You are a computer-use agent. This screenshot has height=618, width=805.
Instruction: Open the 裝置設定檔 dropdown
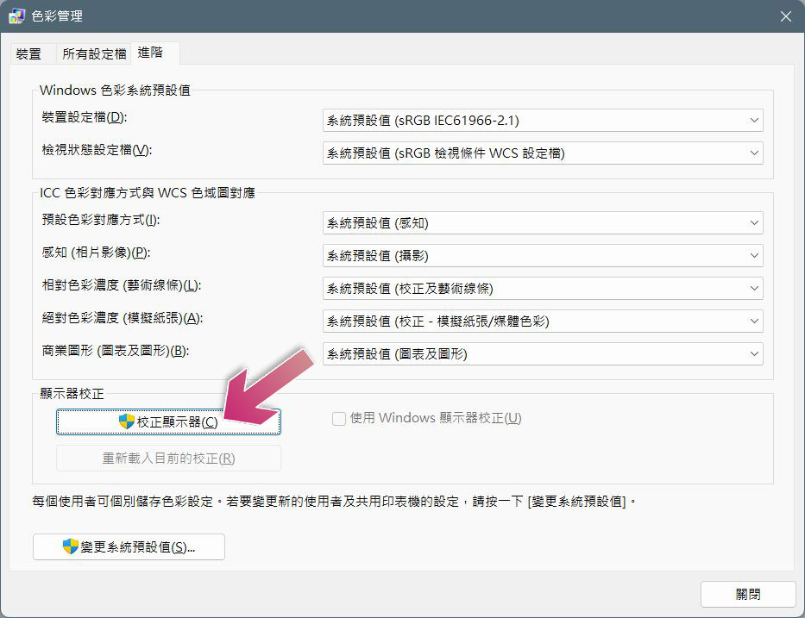point(543,121)
